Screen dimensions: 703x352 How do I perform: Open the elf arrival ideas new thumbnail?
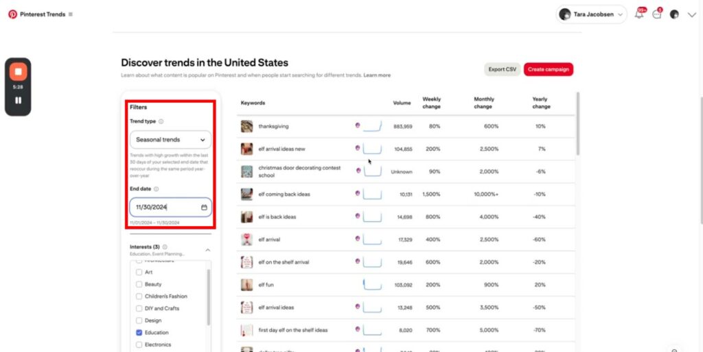246,149
